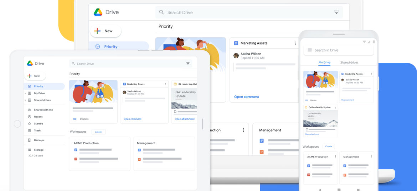
Task: Select the My Drive tab on the phone
Action: (x=324, y=63)
